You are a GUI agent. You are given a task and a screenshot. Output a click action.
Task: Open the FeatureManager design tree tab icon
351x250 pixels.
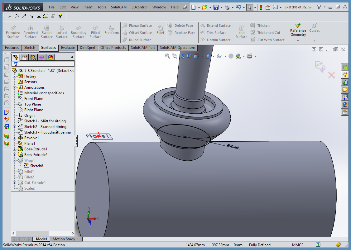[16, 57]
